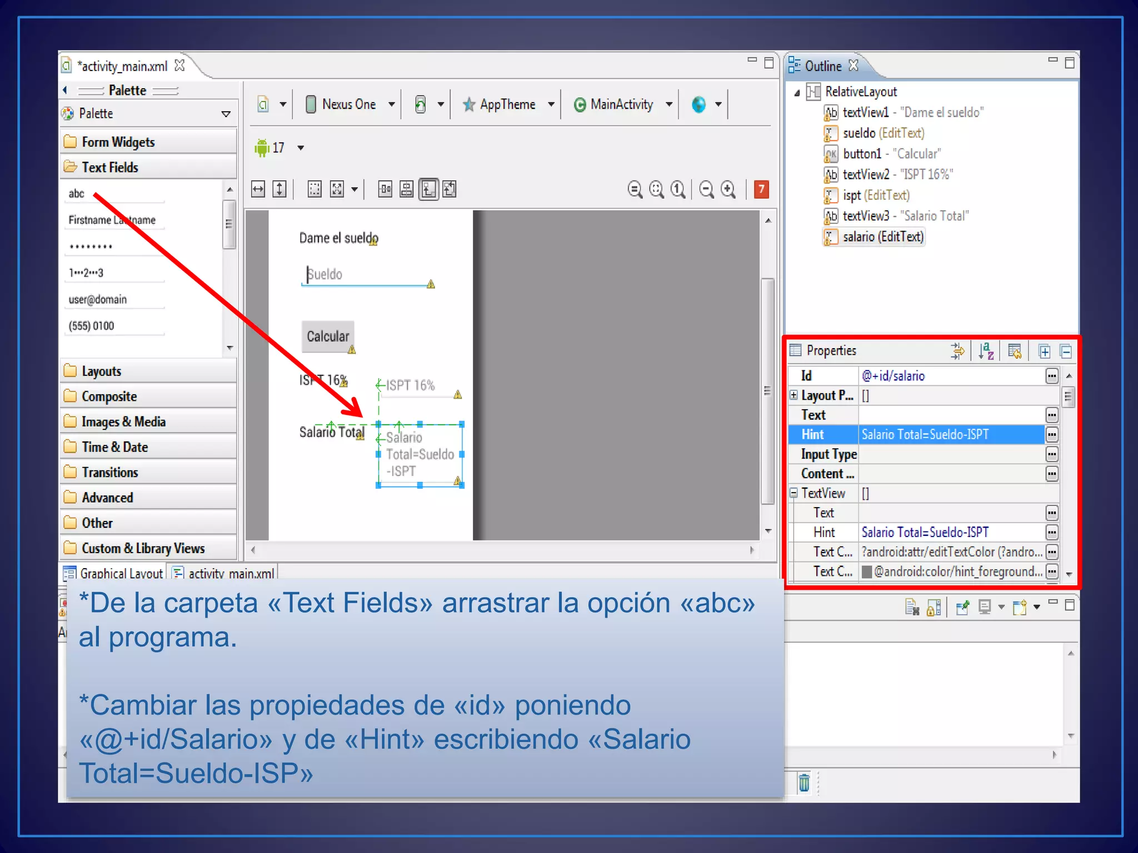Open the Text Fields palette folder header
The height and width of the screenshot is (853, 1138).
pyautogui.click(x=148, y=167)
